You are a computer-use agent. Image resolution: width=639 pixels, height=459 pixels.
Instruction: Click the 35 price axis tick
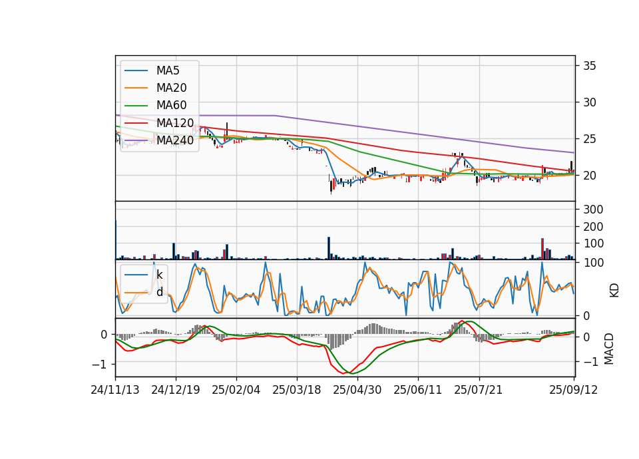(589, 66)
